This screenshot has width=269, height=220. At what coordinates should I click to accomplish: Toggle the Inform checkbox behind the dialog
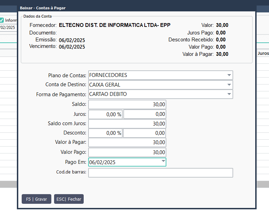(x=2, y=20)
